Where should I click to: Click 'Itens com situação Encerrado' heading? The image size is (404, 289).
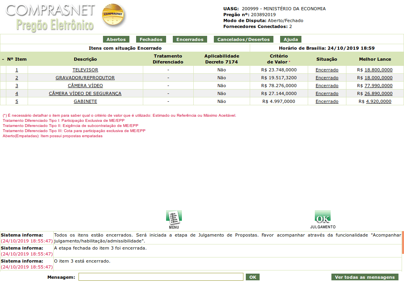(125, 48)
